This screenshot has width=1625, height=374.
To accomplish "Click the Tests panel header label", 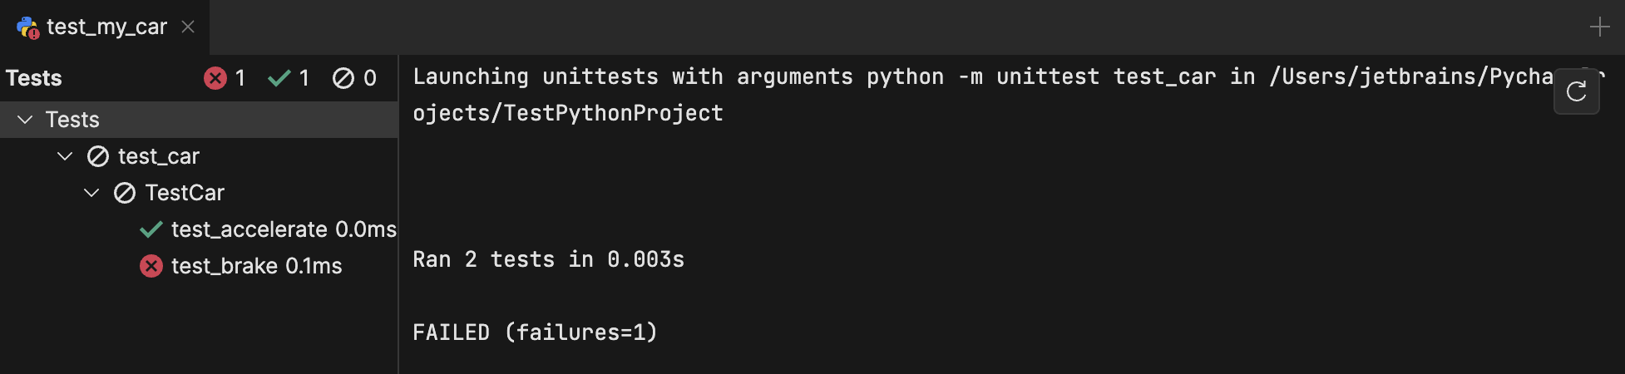I will [34, 78].
